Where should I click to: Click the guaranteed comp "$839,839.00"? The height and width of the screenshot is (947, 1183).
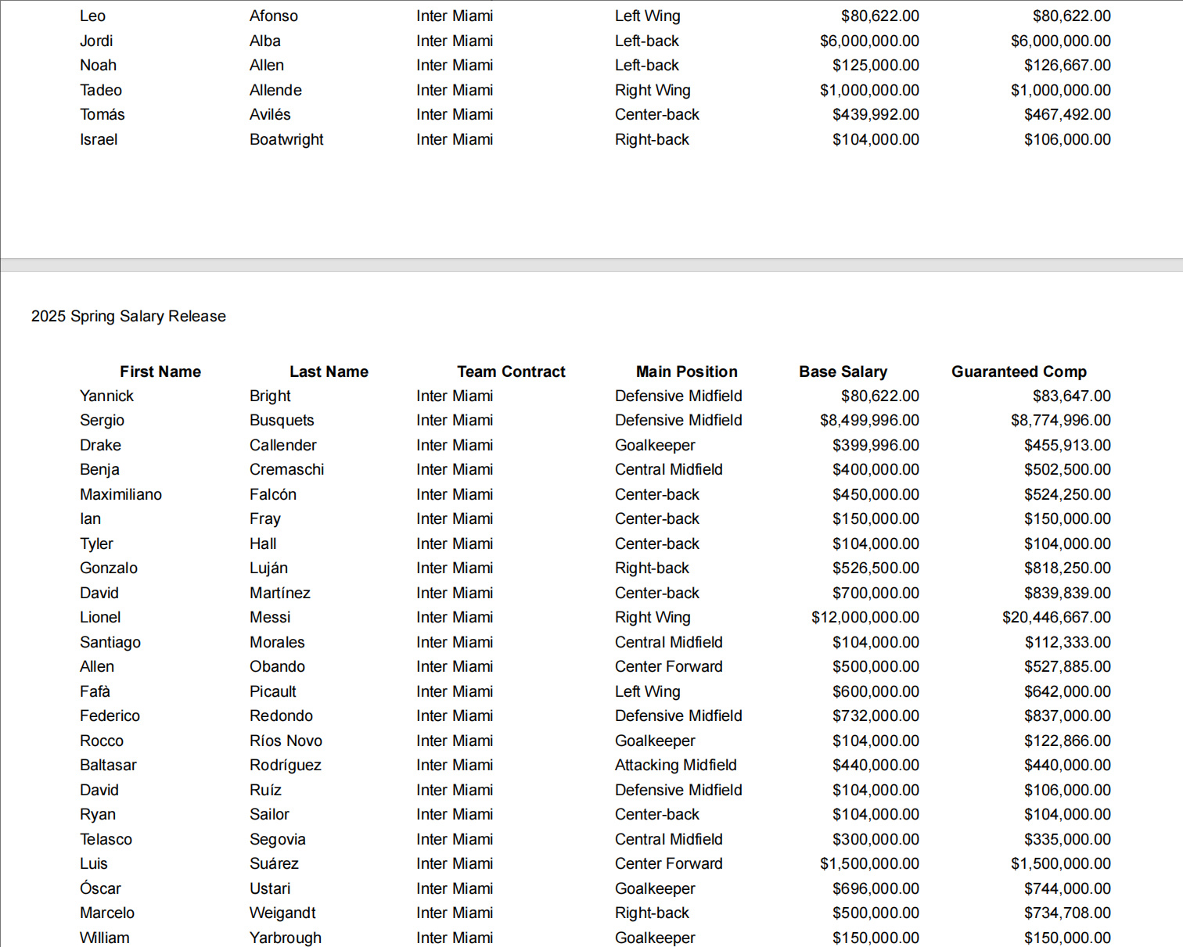tap(1067, 593)
